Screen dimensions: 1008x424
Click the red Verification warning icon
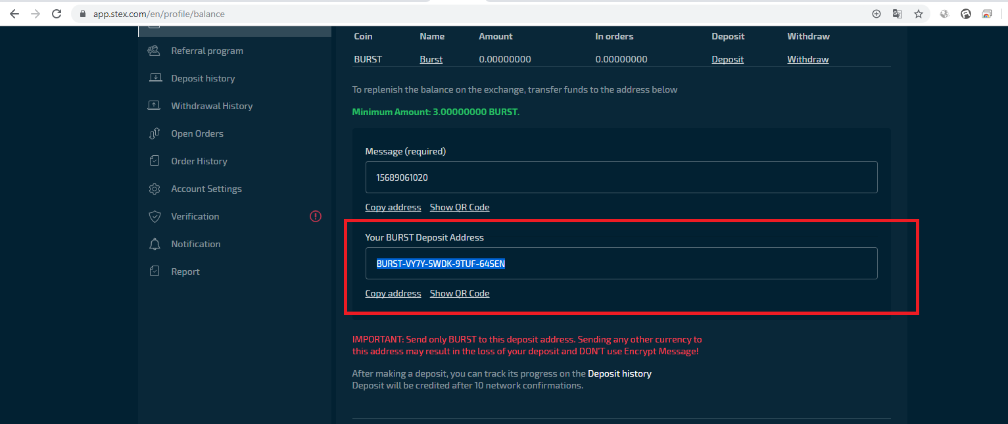[316, 216]
